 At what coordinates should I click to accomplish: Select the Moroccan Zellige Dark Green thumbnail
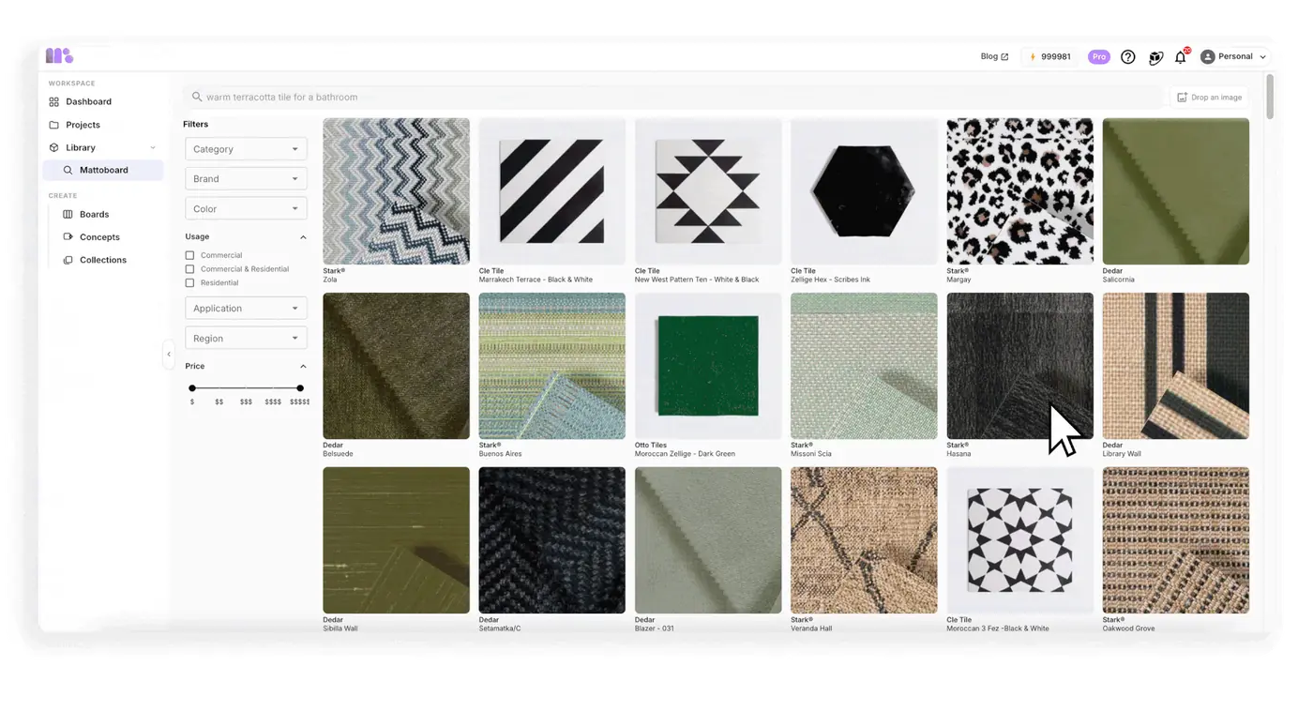coord(708,366)
